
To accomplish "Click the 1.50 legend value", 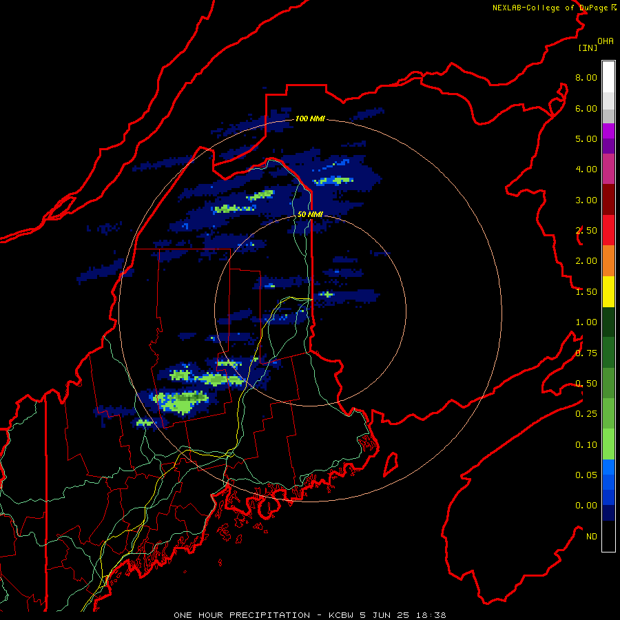I will coord(586,292).
